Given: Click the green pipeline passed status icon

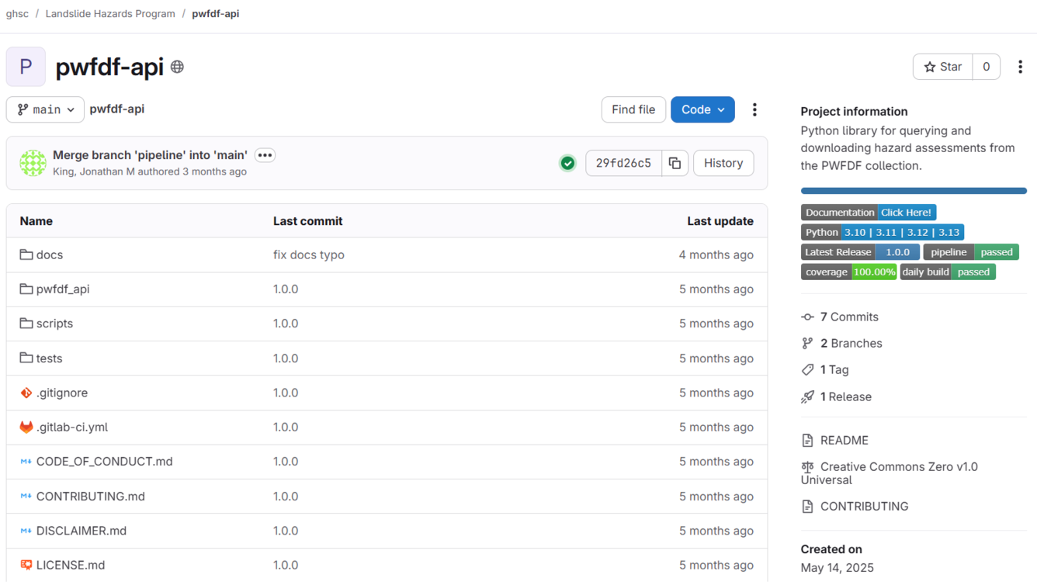Looking at the screenshot, I should click(x=568, y=163).
